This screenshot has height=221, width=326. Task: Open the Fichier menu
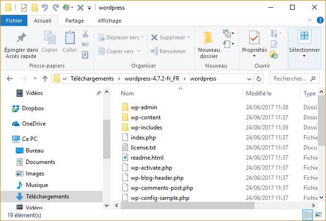click(14, 21)
